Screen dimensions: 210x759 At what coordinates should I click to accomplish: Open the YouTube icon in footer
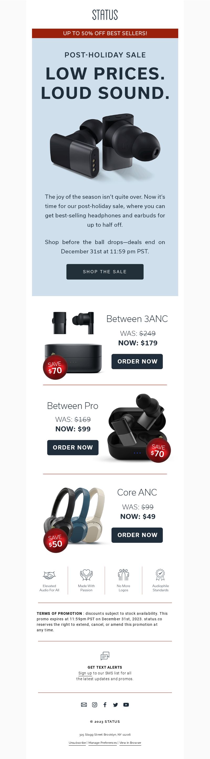126,705
